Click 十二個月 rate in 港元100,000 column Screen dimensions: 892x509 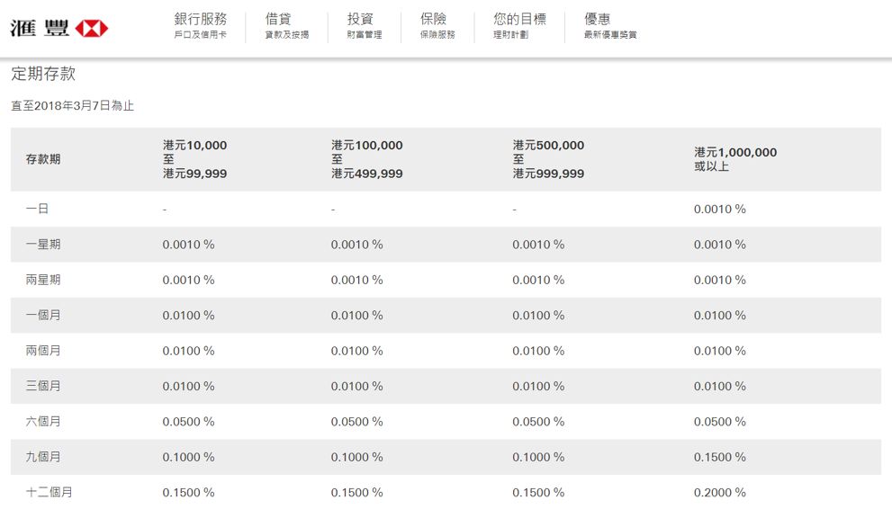pos(356,493)
